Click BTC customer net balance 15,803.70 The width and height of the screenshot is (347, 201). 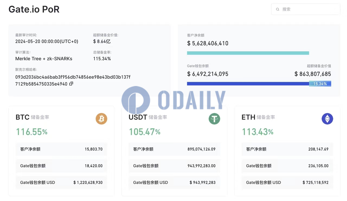[x=94, y=149]
